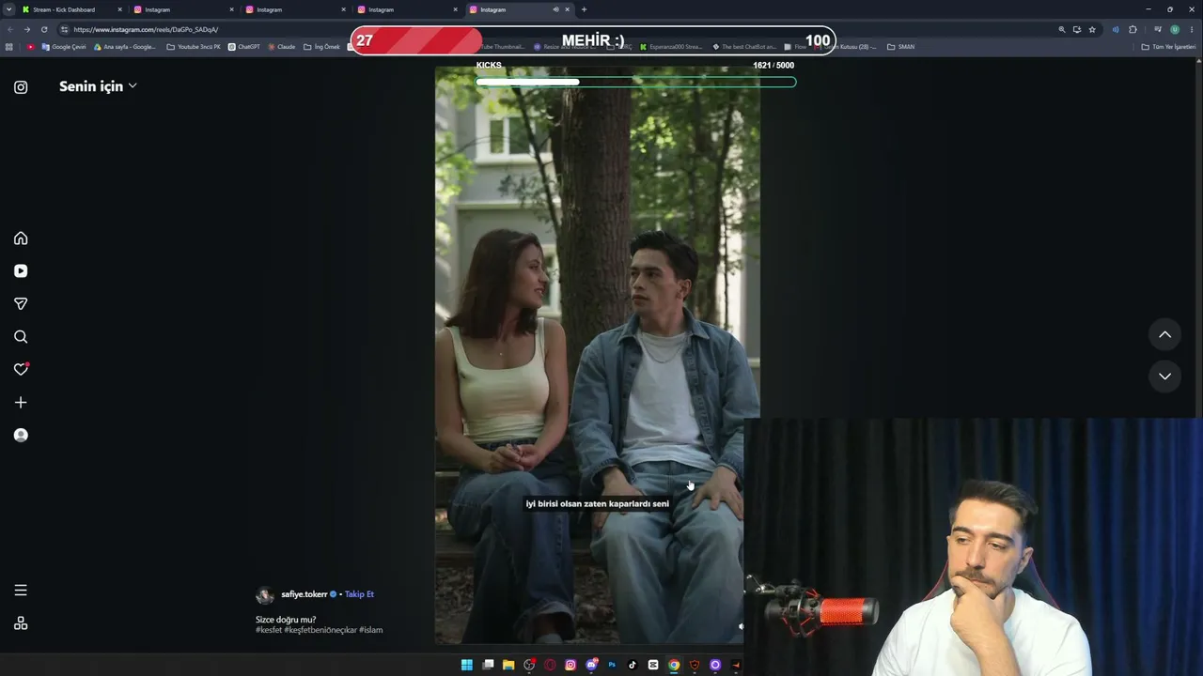Open the Chrome three-dot menu
Screen dimensions: 1203x676
coord(1192,29)
